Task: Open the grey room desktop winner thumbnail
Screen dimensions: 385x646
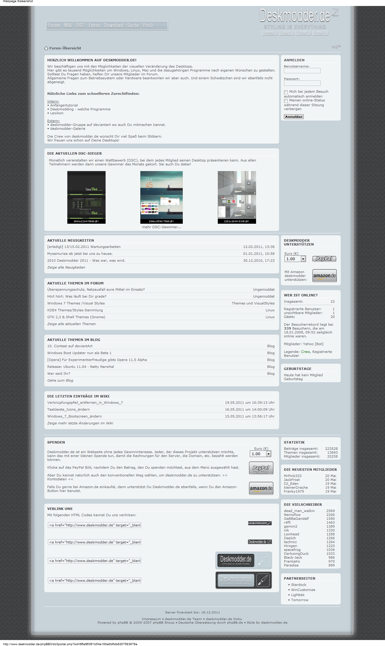Action: (237, 197)
